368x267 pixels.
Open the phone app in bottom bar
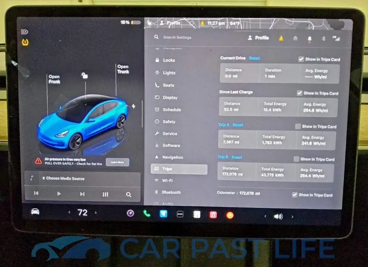147,214
